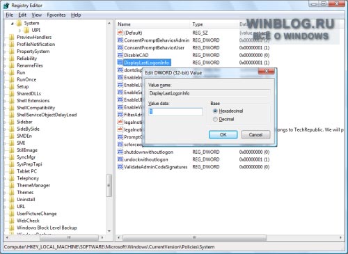Click the Registry Editor title bar icon
Screen dimensions: 348x254
(x=6, y=6)
